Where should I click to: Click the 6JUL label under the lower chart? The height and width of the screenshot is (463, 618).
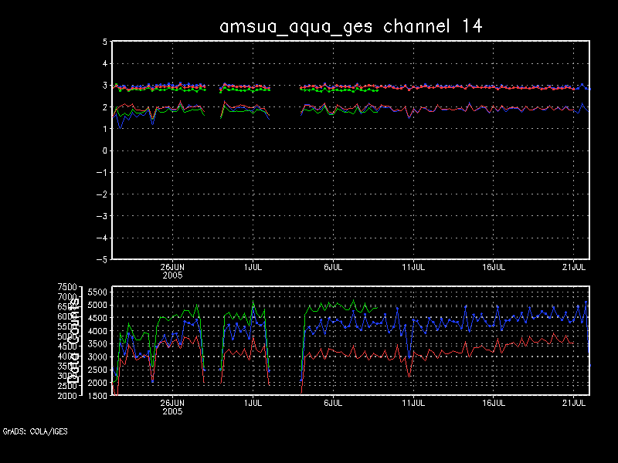tap(333, 403)
